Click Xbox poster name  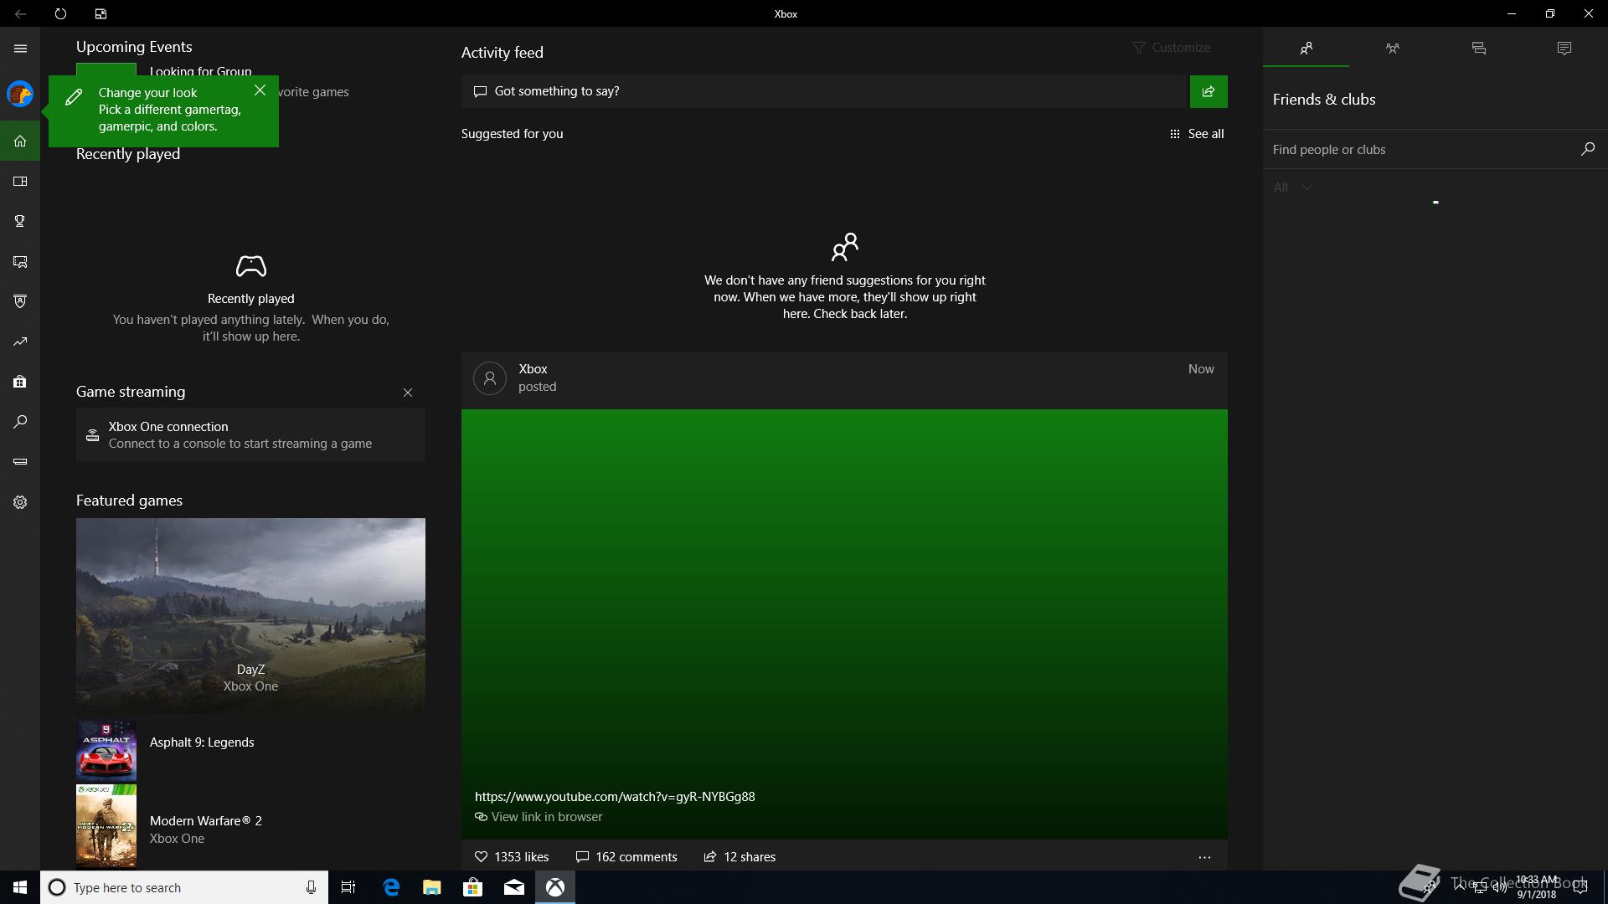tap(533, 369)
